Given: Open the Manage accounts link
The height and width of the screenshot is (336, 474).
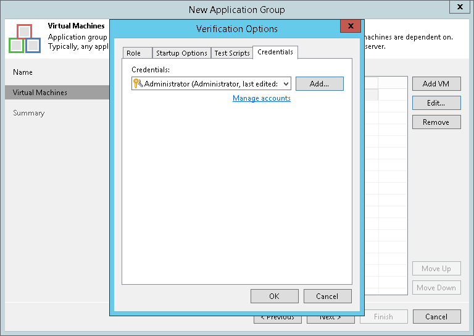Looking at the screenshot, I should 262,98.
